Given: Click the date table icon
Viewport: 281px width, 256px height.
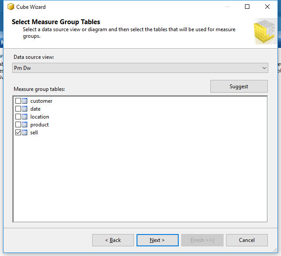Looking at the screenshot, I should [x=25, y=109].
